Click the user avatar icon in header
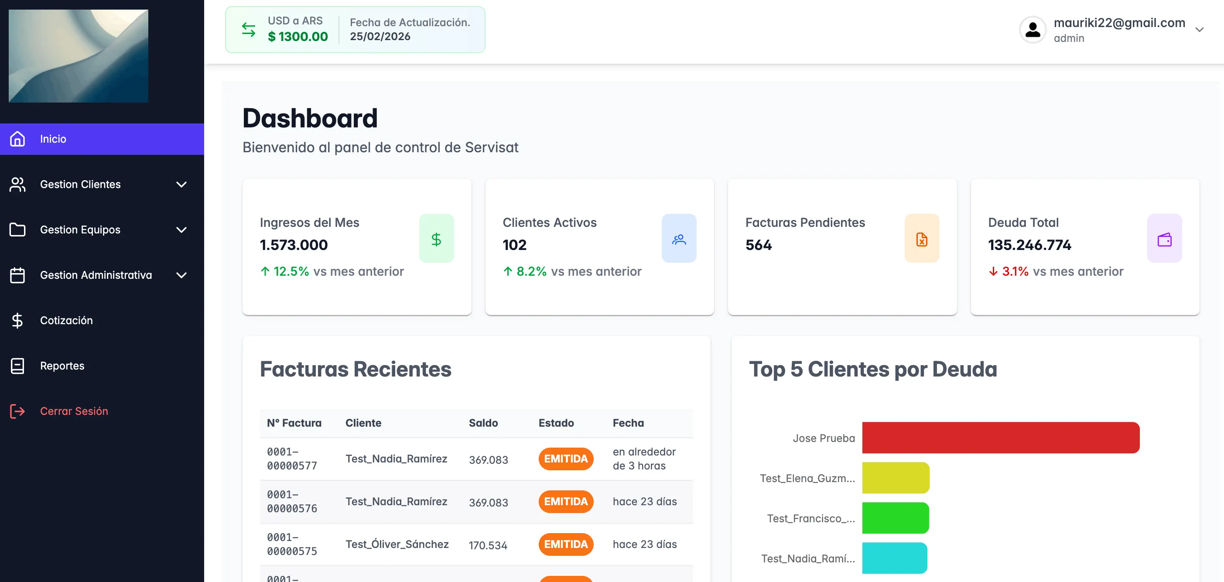 (1033, 30)
